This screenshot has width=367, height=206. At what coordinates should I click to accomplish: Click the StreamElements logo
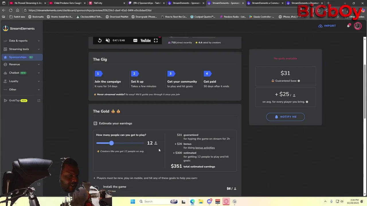coord(19,28)
